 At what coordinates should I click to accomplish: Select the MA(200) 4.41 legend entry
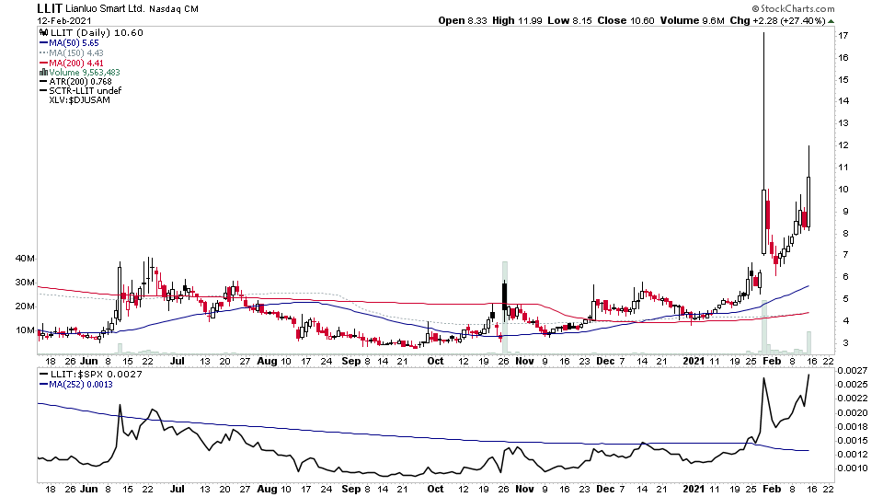[76, 64]
